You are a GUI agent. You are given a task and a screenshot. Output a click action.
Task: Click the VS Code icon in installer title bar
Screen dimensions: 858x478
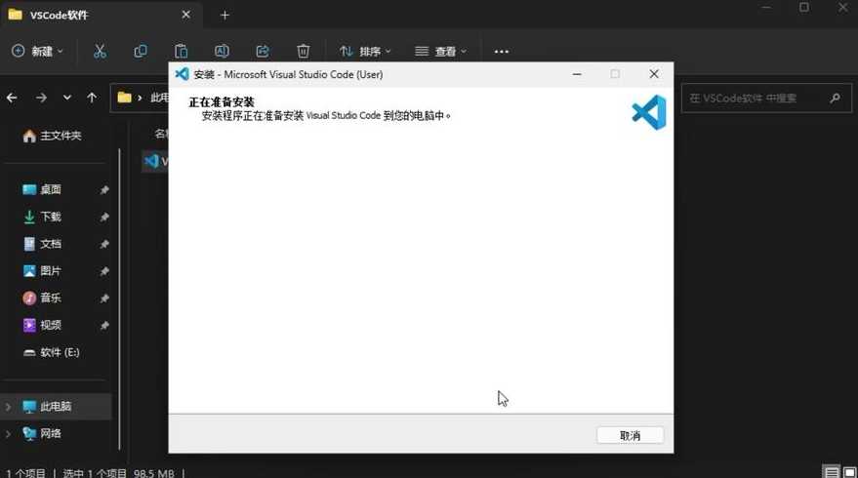pos(182,74)
